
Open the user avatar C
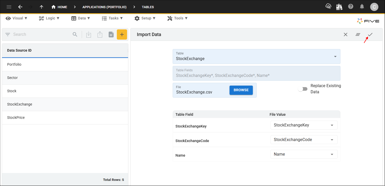tap(374, 7)
